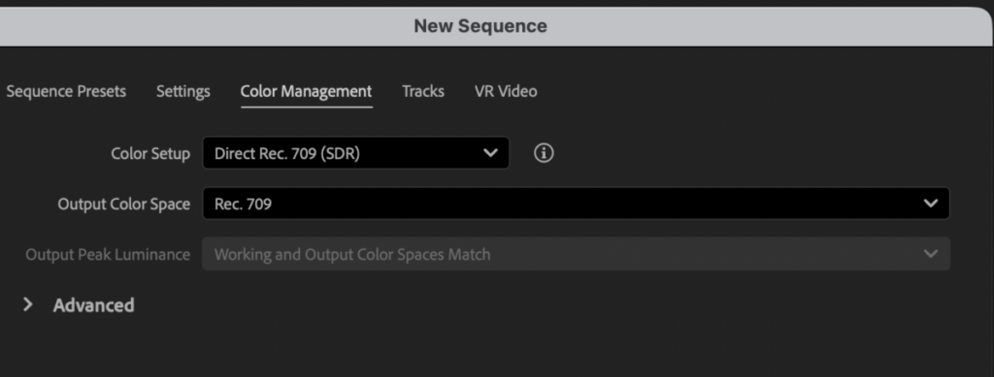Click the New Sequence title bar
994x377 pixels.
pos(480,26)
